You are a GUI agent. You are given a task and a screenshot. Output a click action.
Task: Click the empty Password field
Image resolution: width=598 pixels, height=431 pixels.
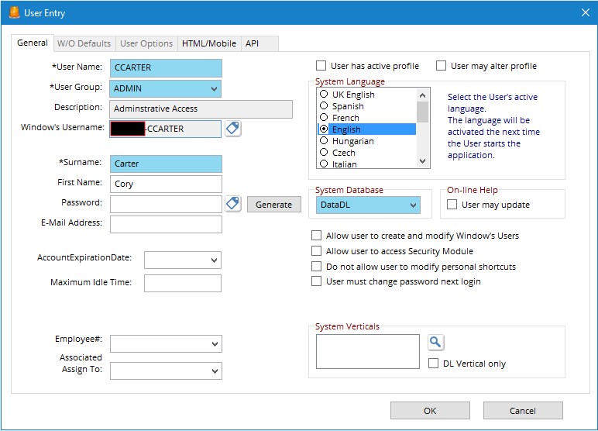(166, 204)
